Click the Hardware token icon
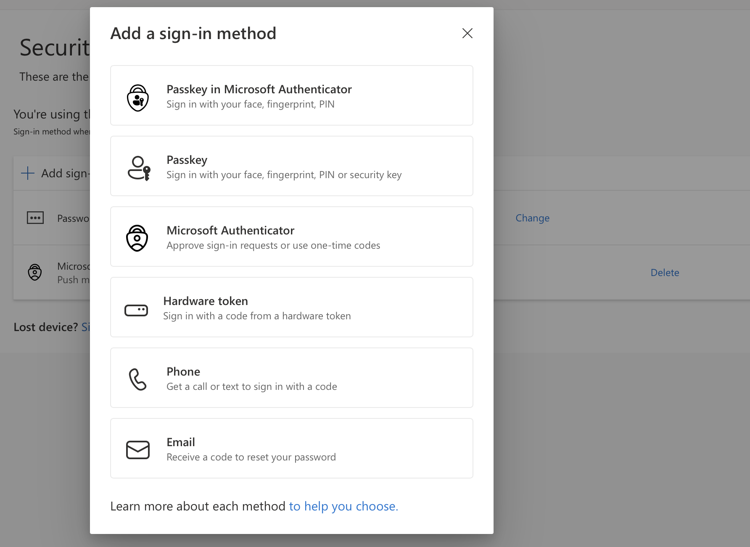 [136, 310]
